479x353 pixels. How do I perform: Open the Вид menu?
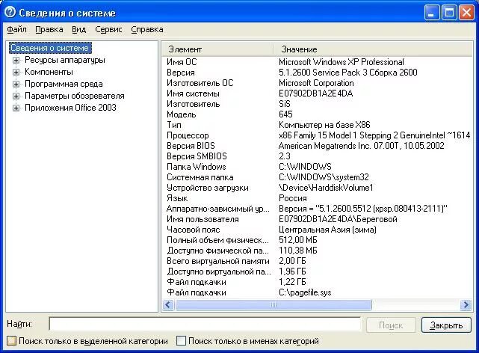click(x=78, y=30)
